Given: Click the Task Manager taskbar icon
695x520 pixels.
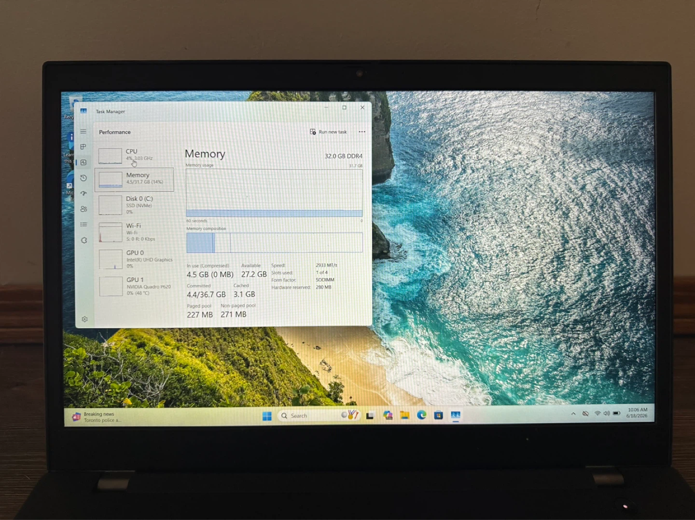Looking at the screenshot, I should (x=456, y=415).
